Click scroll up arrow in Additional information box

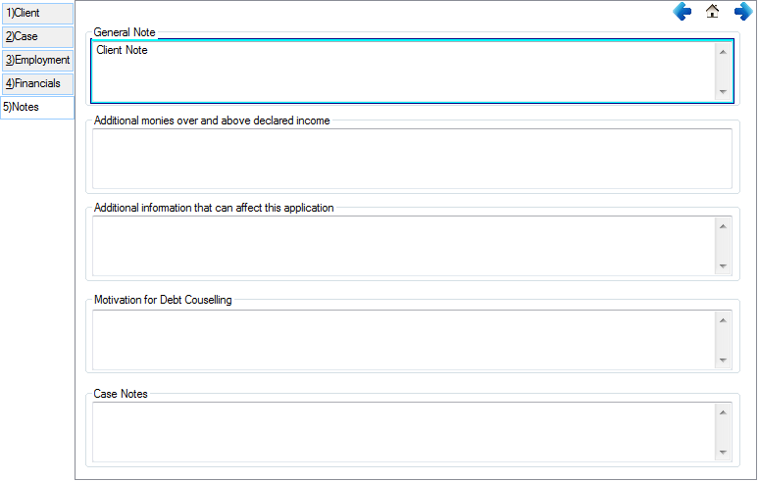[x=724, y=226]
